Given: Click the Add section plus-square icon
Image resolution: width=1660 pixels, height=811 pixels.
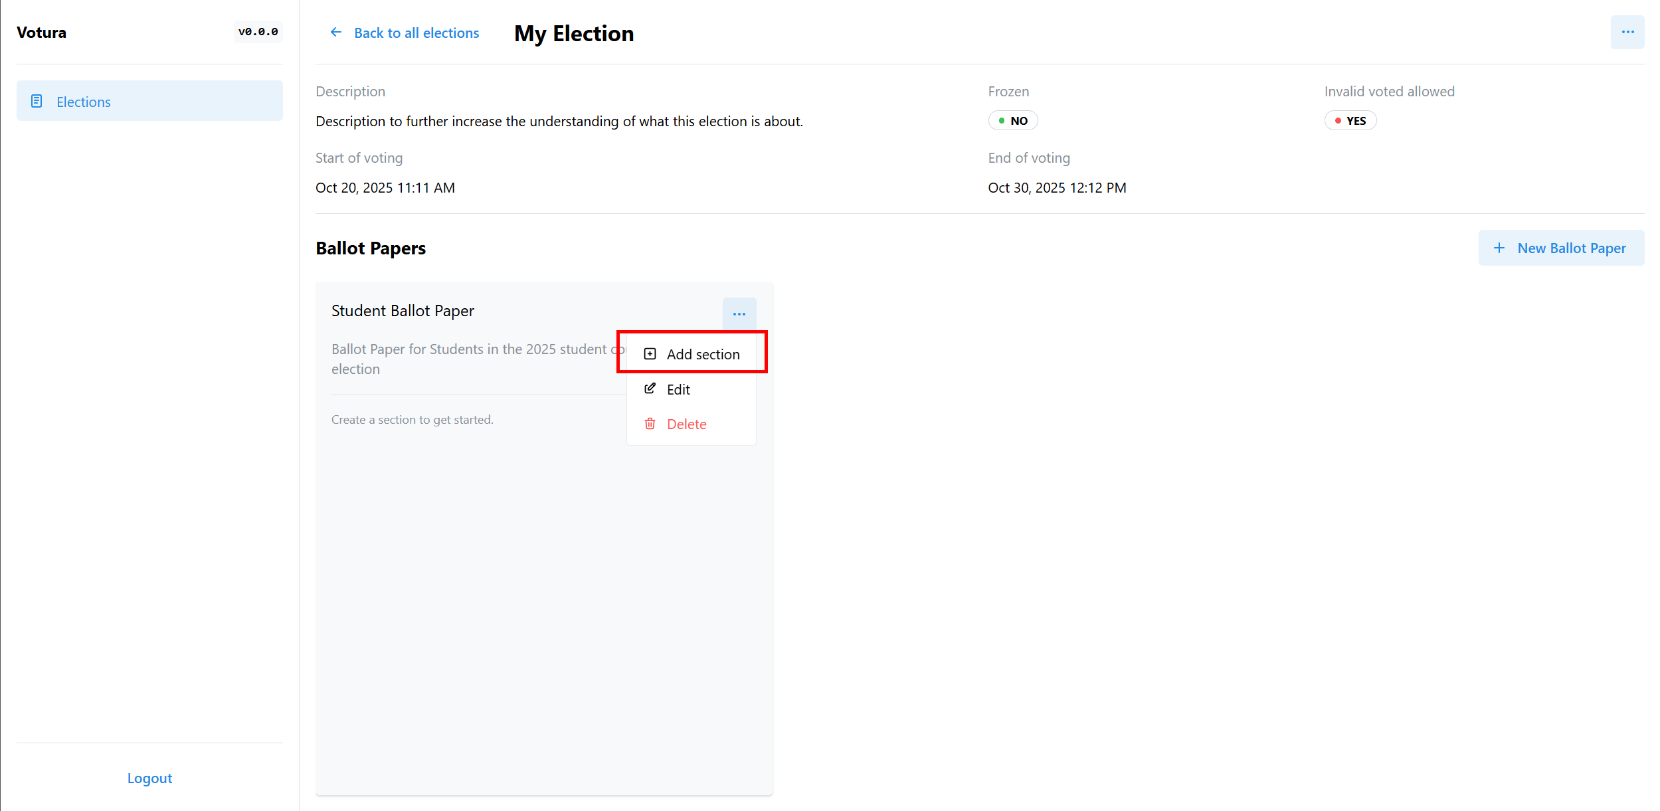Looking at the screenshot, I should (x=650, y=354).
